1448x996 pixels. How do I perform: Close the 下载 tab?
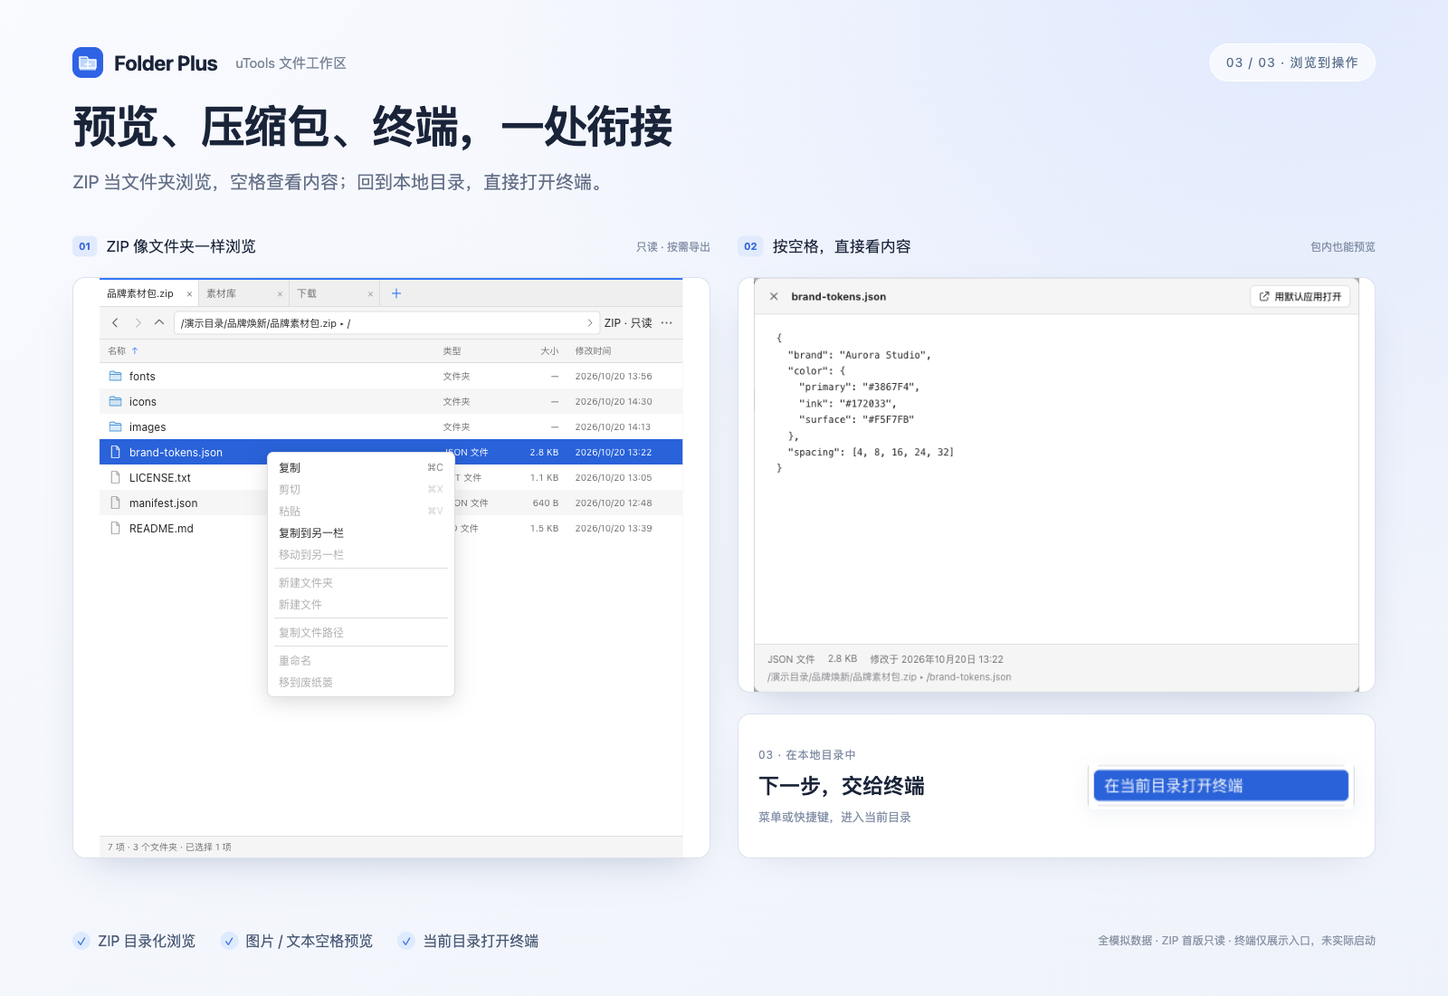pos(370,294)
